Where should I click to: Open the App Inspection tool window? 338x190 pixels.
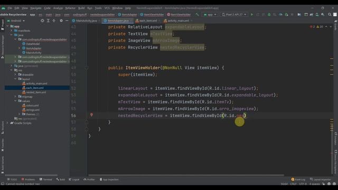(x=109, y=179)
